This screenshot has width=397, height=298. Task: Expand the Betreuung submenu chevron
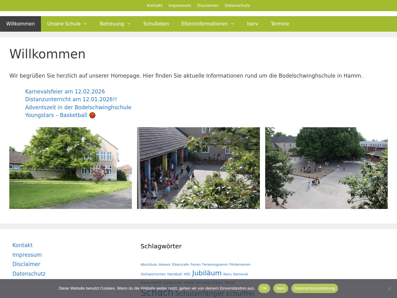[x=129, y=24]
